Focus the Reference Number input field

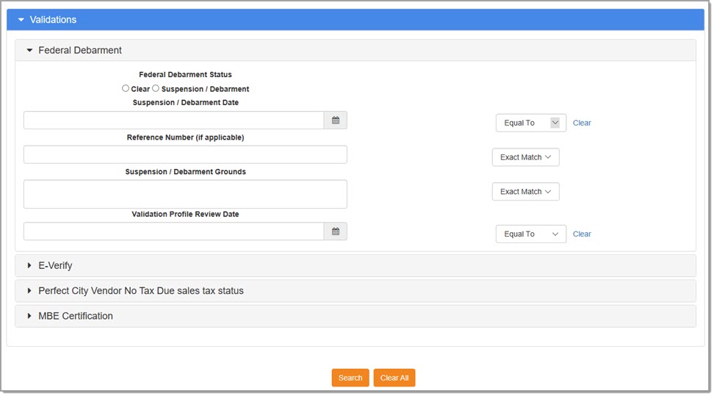pos(185,155)
